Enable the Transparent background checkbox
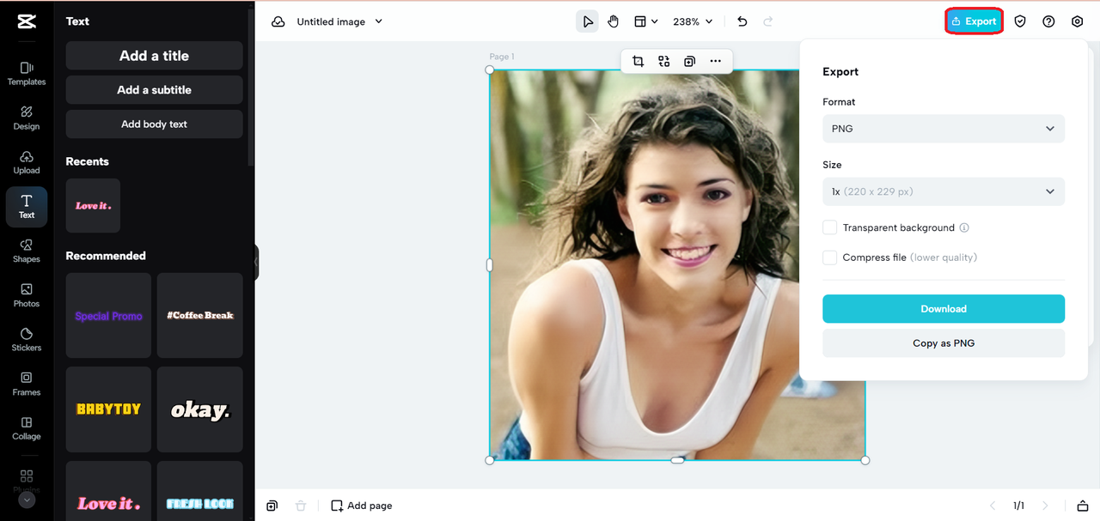This screenshot has width=1100, height=521. (829, 227)
